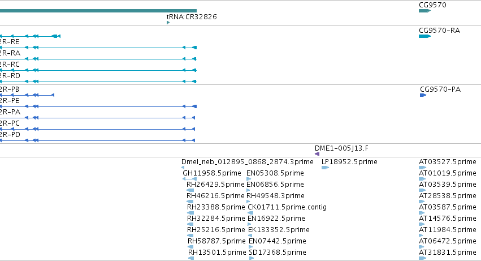Image resolution: width=481 pixels, height=261 pixels.
Task: Select the glyph beneath RH13501.5prime
Action: coord(191,258)
